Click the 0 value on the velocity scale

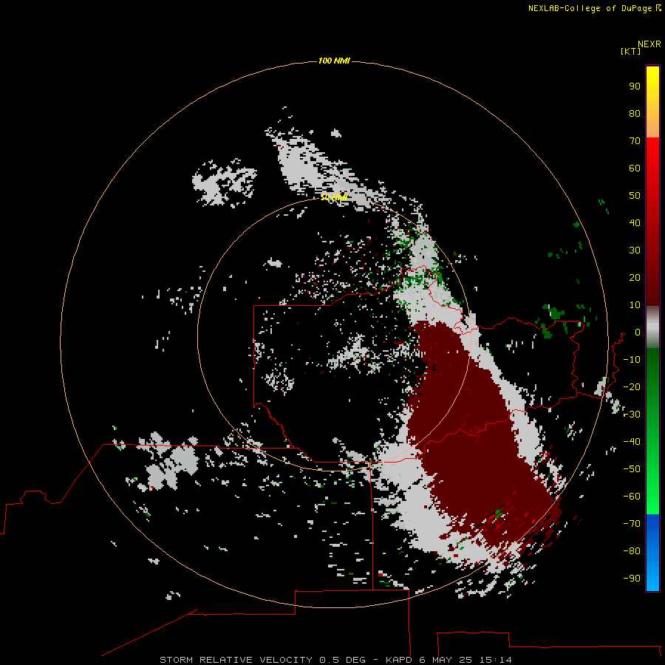pyautogui.click(x=638, y=332)
